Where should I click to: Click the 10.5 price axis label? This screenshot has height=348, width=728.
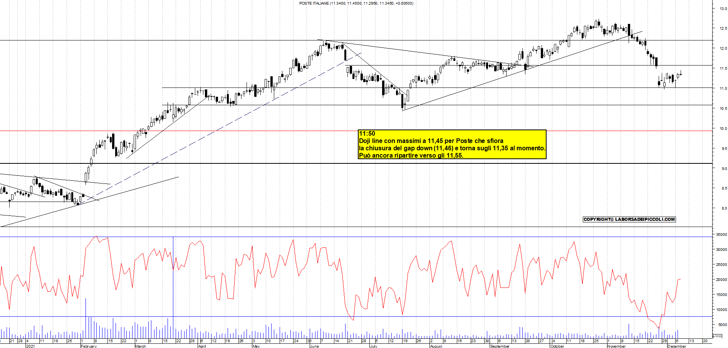point(723,109)
